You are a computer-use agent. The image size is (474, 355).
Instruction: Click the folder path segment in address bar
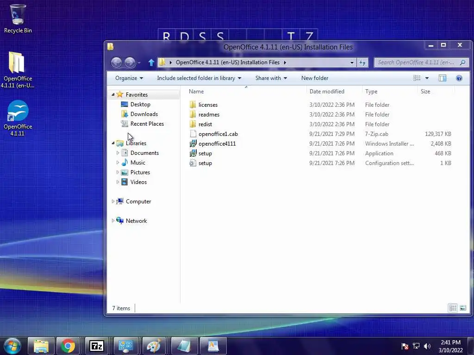228,62
